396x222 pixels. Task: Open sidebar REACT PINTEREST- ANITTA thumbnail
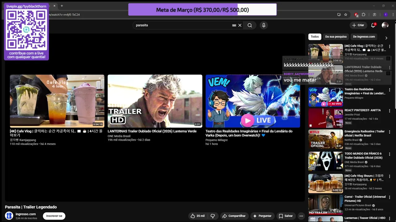point(325,118)
